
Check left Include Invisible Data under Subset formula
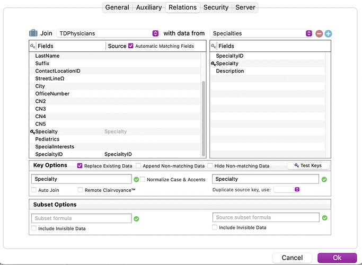tap(34, 228)
